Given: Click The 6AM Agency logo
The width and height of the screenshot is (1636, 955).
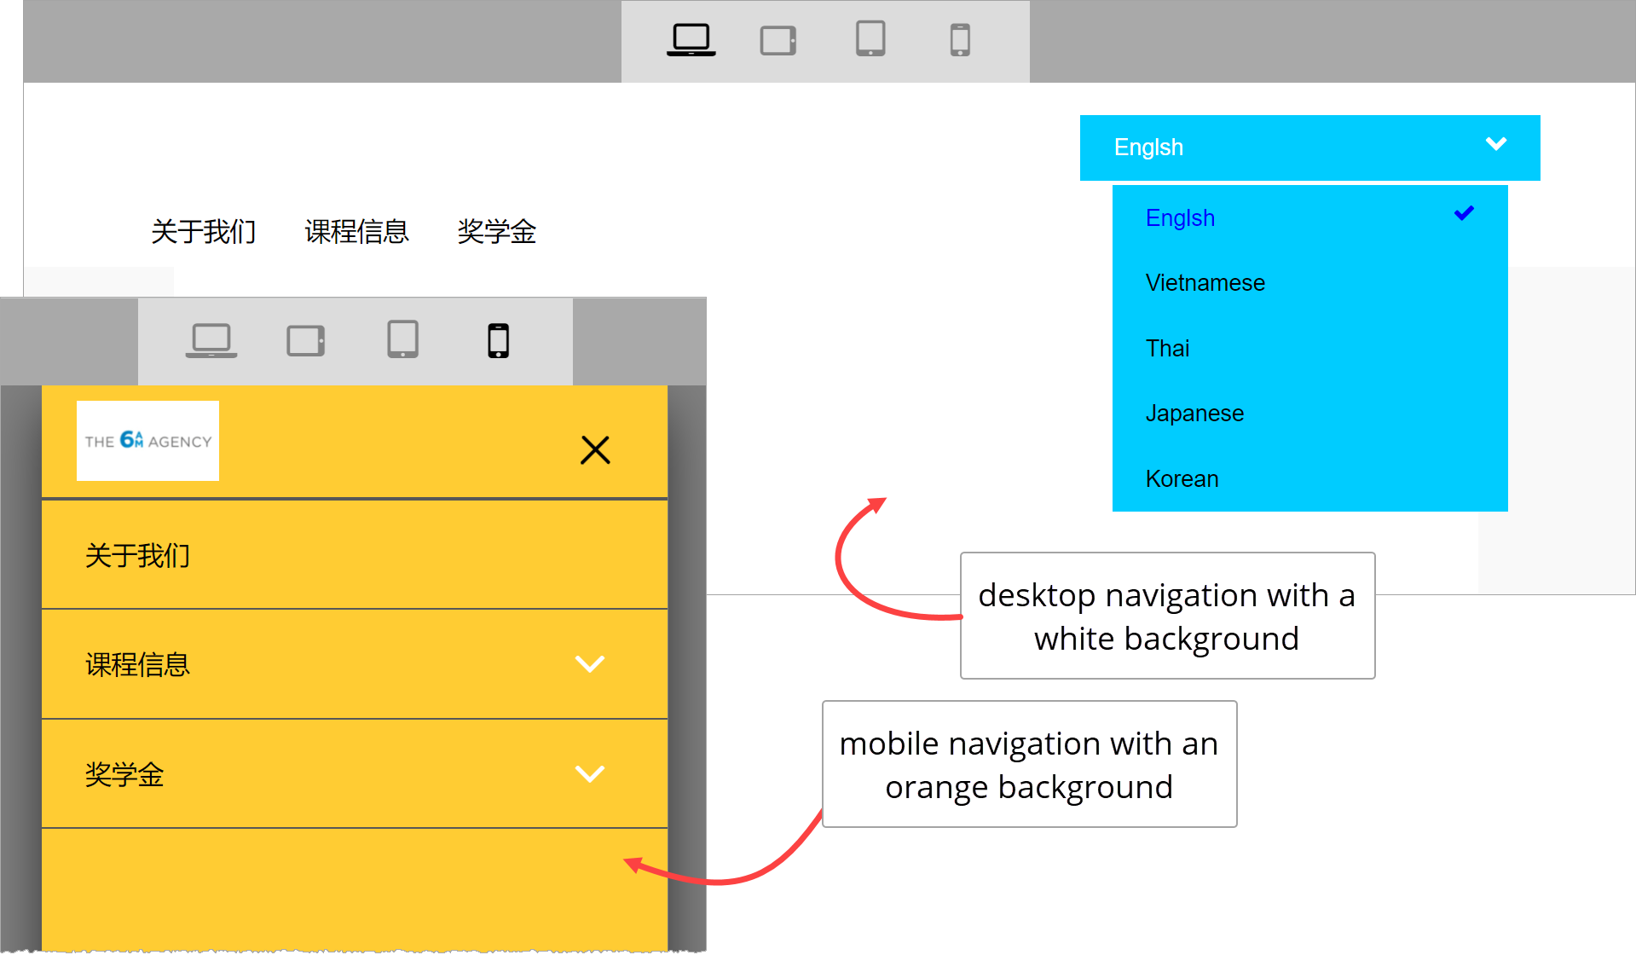Looking at the screenshot, I should 147,441.
